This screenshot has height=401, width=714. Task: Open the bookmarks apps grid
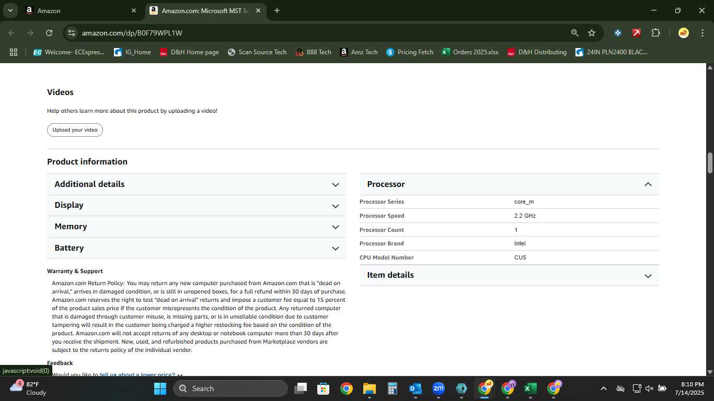coord(14,52)
